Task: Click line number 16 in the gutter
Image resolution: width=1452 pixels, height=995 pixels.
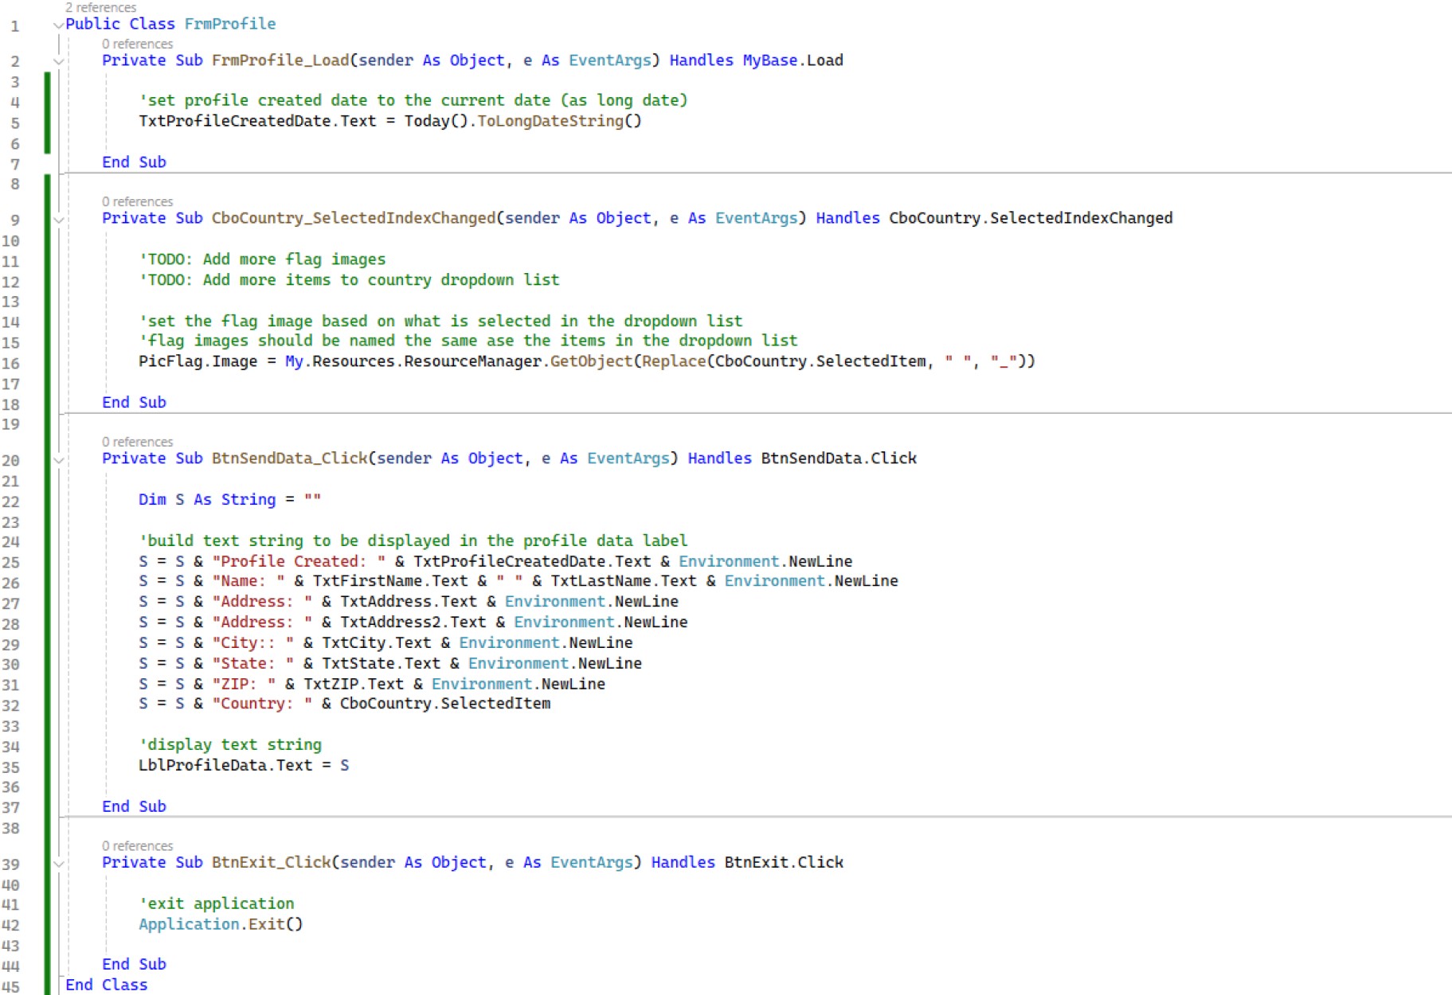Action: pos(11,364)
